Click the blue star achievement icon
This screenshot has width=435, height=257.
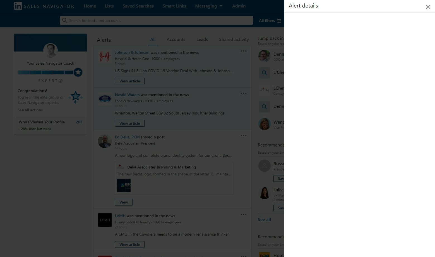(x=76, y=97)
